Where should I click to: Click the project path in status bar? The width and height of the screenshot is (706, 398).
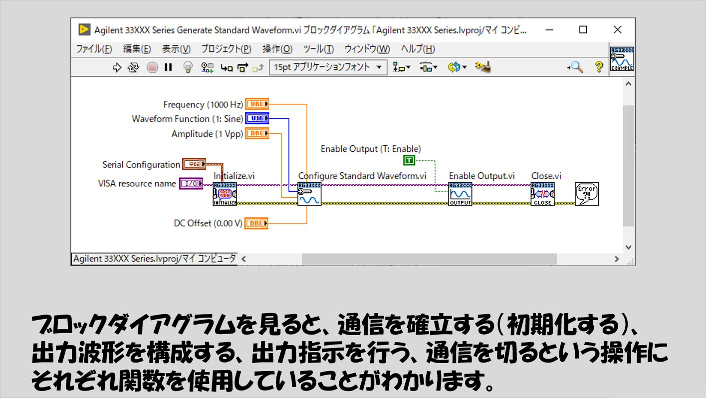click(x=155, y=259)
